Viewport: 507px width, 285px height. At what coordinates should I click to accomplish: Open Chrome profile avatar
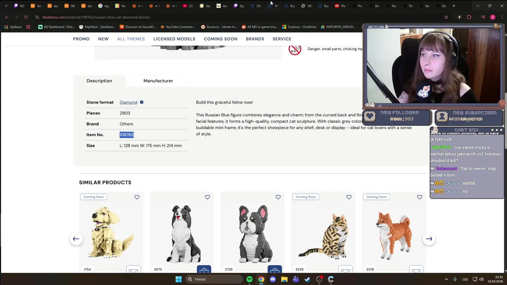click(x=493, y=17)
